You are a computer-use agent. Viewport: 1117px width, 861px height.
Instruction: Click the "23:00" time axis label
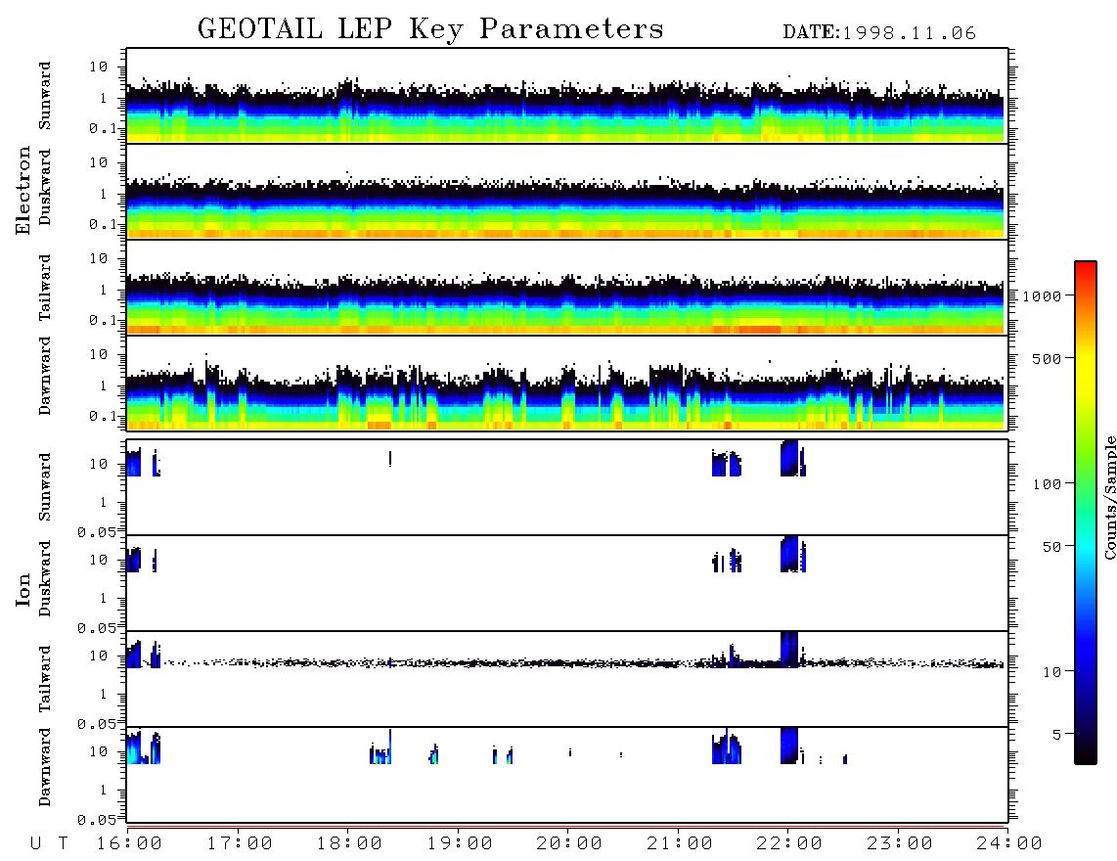click(900, 843)
